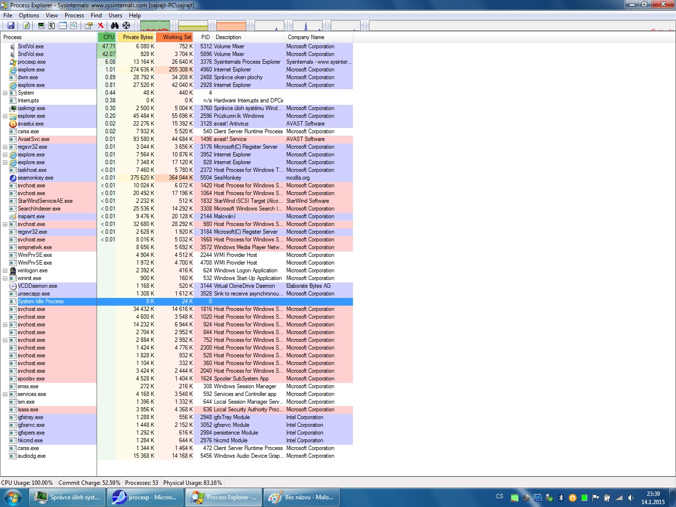The height and width of the screenshot is (507, 676).
Task: Click the DLL/handle view toolbar icon
Action: point(73,26)
